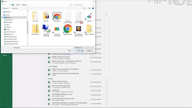Open Options in Excel's green sidebar
Viewport: 192px width, 108px height.
coord(5,55)
